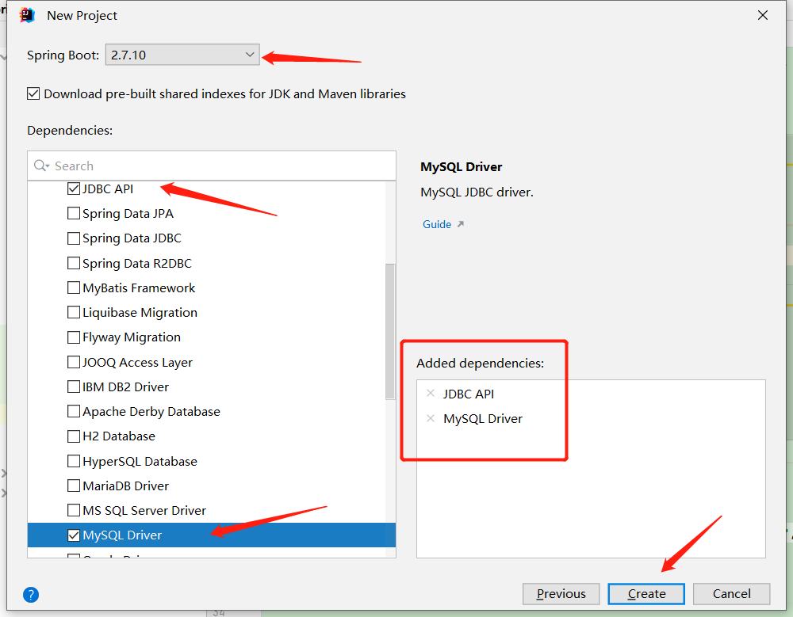Image resolution: width=793 pixels, height=617 pixels.
Task: Select the MariaDB Driver row label
Action: pyautogui.click(x=126, y=486)
